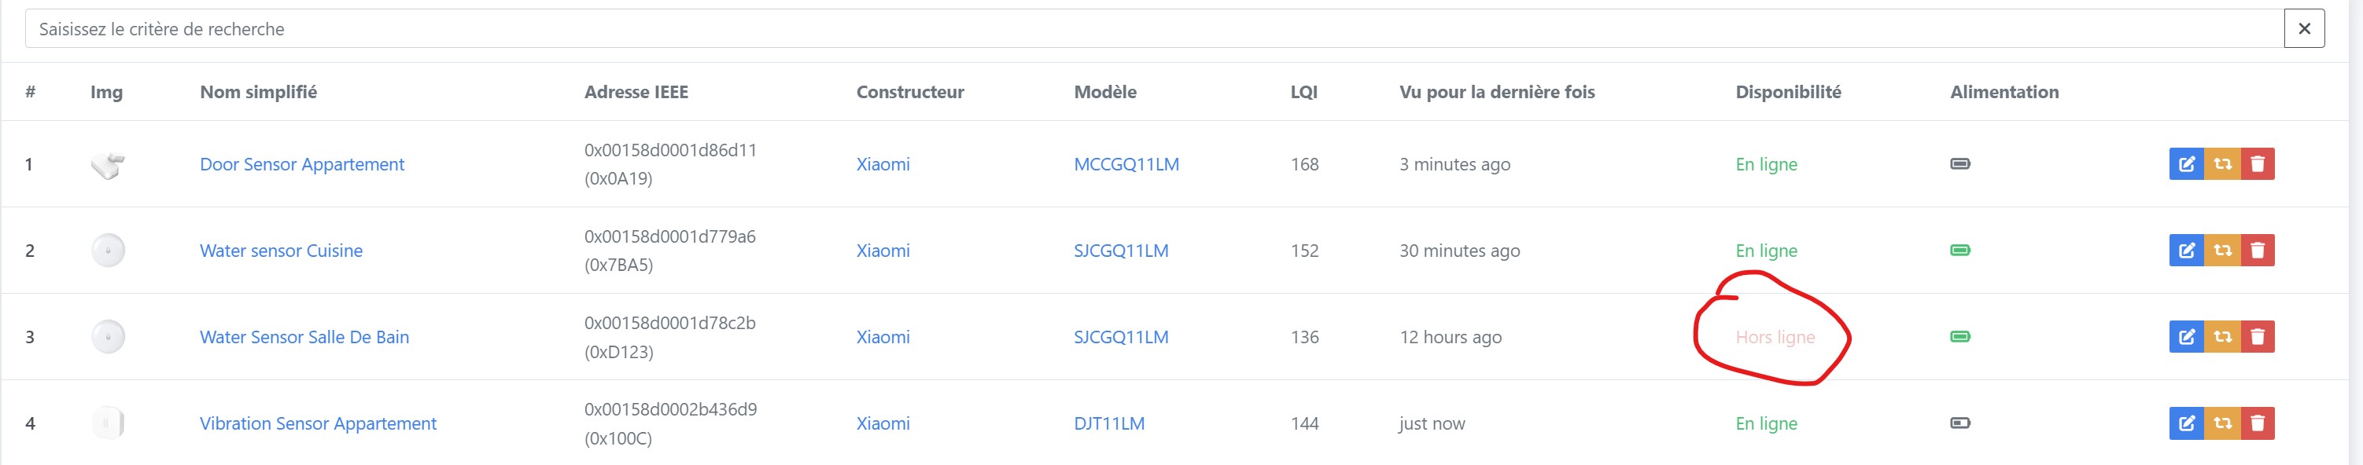Click the blue edit icon for Water sensor Cuisine
The image size is (2363, 465).
tap(2186, 250)
